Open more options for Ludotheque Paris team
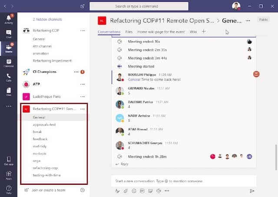The height and width of the screenshot is (197, 278). click(x=83, y=97)
